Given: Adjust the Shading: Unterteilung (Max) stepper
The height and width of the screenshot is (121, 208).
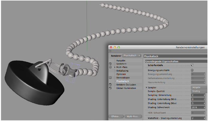Looking at the screenshot, I should [204, 103].
